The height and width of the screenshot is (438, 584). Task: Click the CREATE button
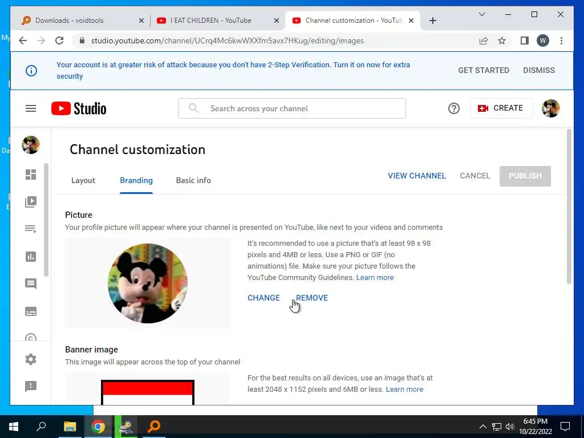tap(501, 108)
